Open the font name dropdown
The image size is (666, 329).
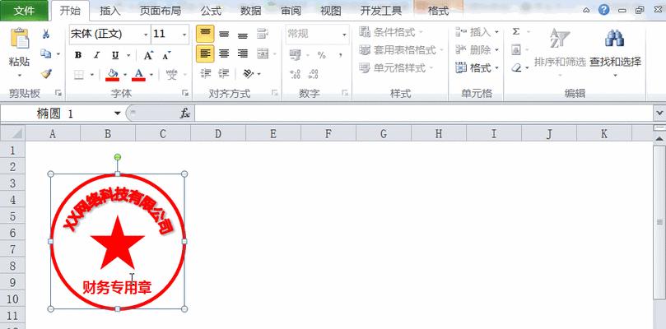(x=146, y=35)
